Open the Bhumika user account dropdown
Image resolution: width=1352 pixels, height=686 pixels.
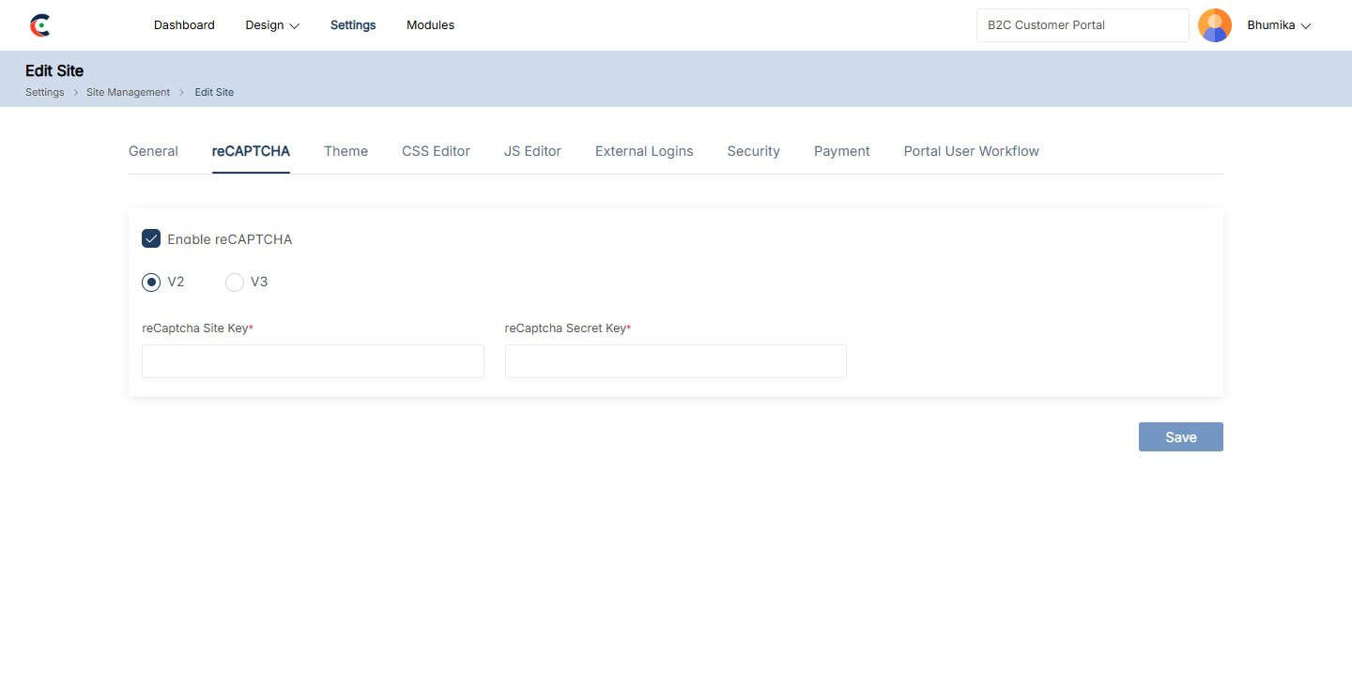click(x=1278, y=25)
